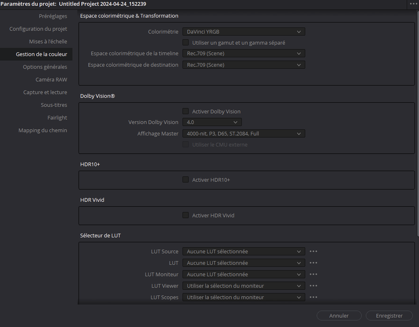Image resolution: width=419 pixels, height=327 pixels.
Task: Click the 'HDR Vivid' section heading
Action: point(92,200)
